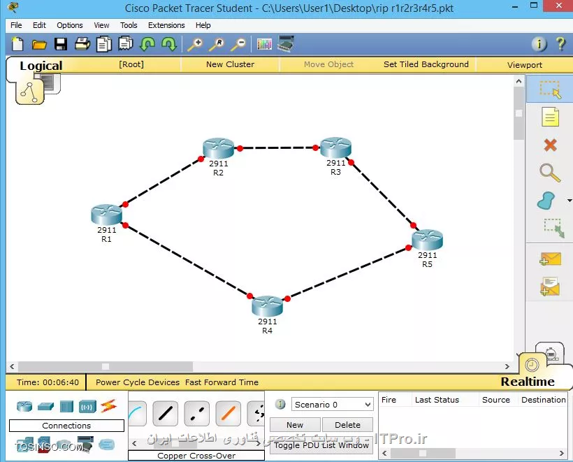Pick the orange Fiber cable

click(x=228, y=413)
